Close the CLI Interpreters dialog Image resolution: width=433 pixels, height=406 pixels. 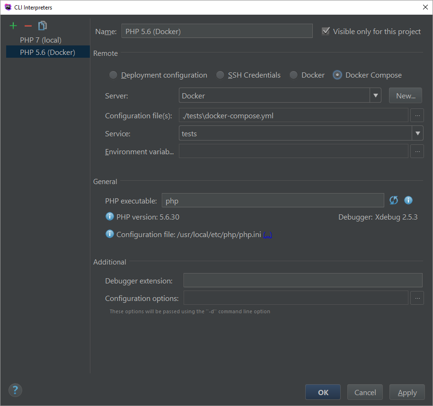tap(425, 7)
